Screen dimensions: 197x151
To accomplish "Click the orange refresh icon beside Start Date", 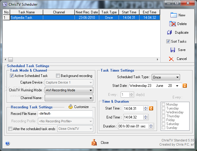I will click(185, 86).
